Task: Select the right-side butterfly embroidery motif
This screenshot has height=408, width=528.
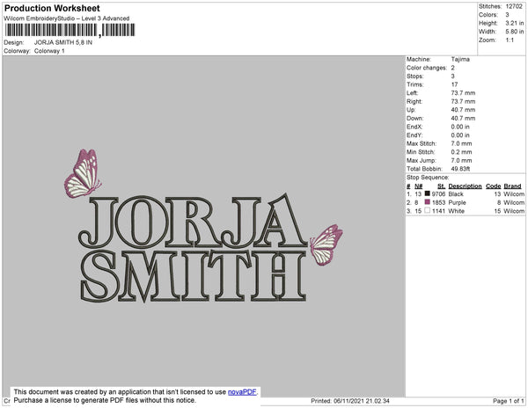Action: [326, 245]
